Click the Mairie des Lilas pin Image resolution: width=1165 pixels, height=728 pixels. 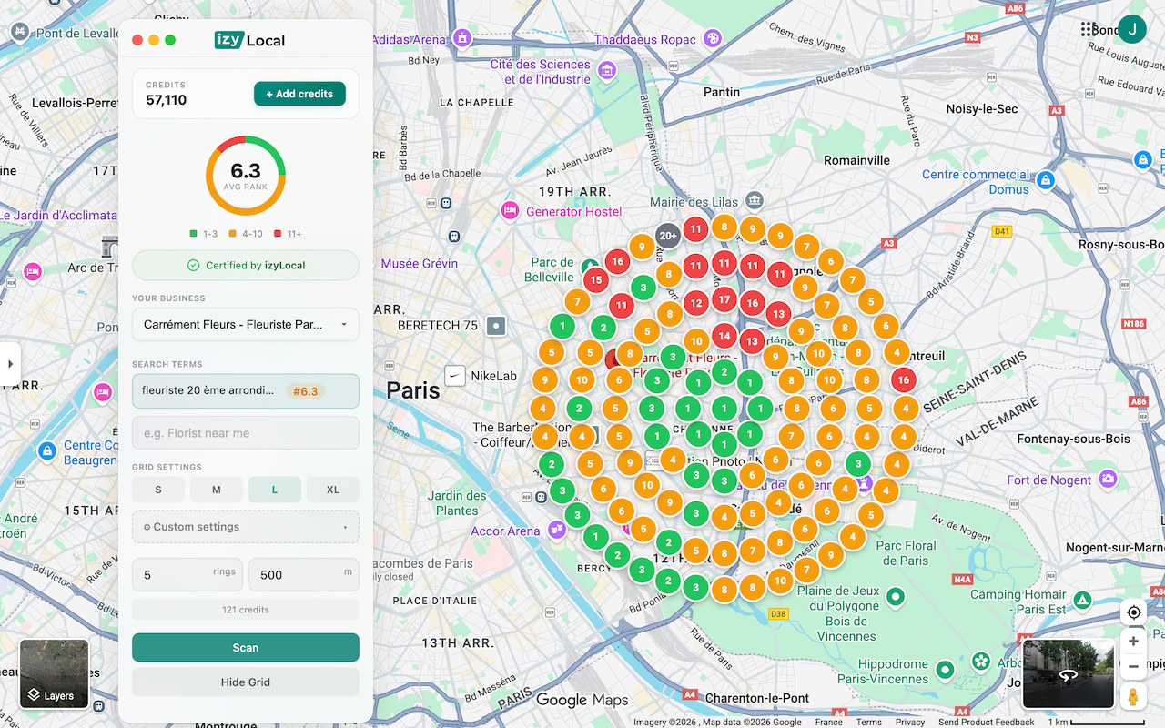coord(755,200)
